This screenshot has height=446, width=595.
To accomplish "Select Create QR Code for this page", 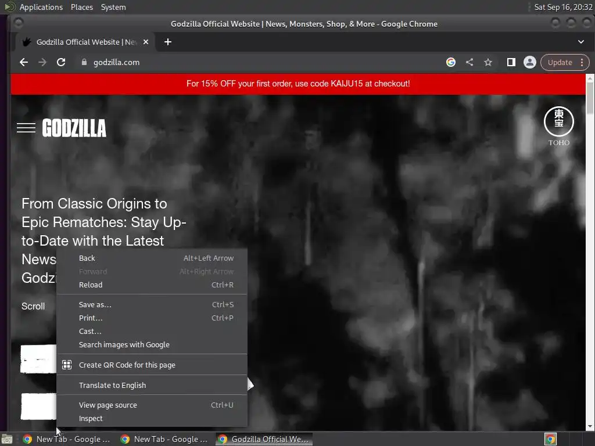I will tap(152, 365).
